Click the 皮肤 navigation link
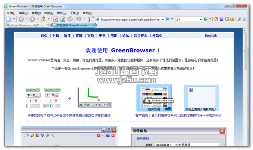 coord(79,36)
